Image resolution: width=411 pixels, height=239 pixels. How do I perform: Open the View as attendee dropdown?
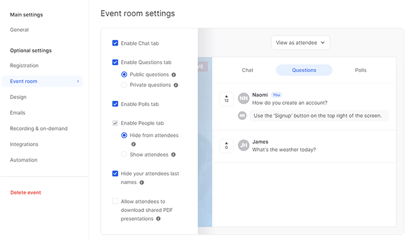300,43
